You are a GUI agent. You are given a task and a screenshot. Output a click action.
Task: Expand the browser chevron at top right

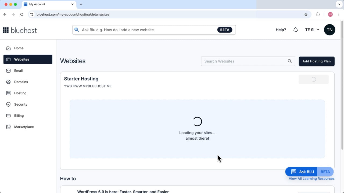click(339, 4)
